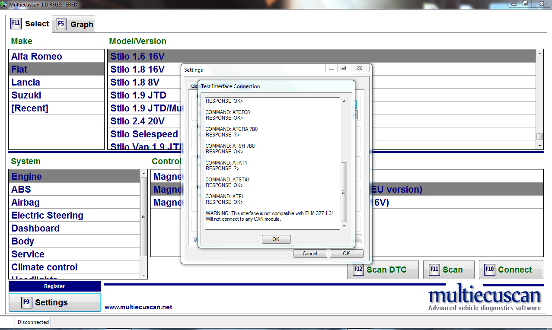Maximize the Settings dialog
Image resolution: width=552 pixels, height=330 pixels.
343,68
